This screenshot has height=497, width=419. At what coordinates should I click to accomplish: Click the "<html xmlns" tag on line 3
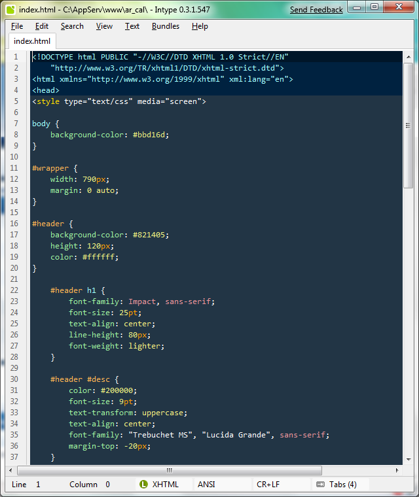pyautogui.click(x=57, y=79)
